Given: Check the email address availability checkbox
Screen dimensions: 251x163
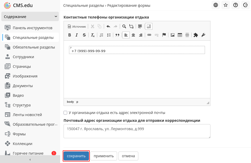Looking at the screenshot, I should tap(65, 113).
